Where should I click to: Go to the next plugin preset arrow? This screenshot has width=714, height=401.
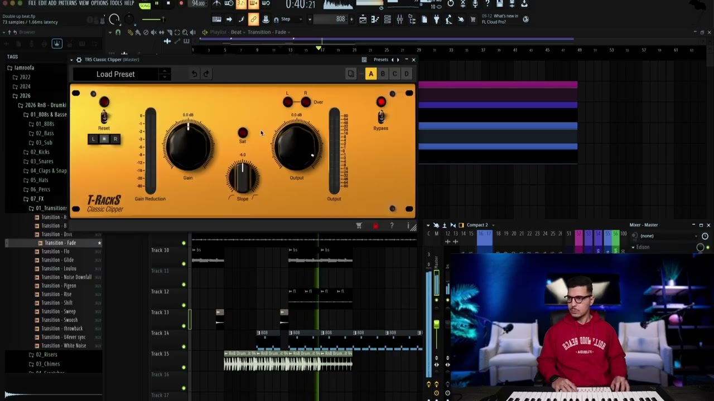tap(398, 60)
